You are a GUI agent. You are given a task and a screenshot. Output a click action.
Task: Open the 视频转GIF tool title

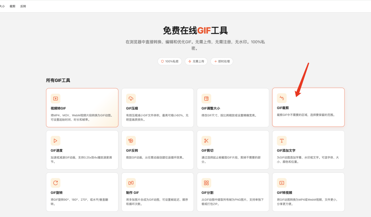58,108
